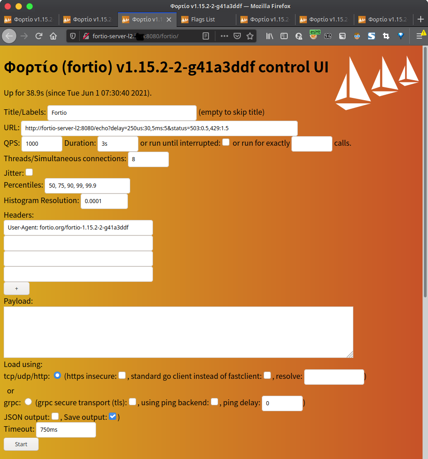
Task: Go to the browser home page
Action: [53, 36]
